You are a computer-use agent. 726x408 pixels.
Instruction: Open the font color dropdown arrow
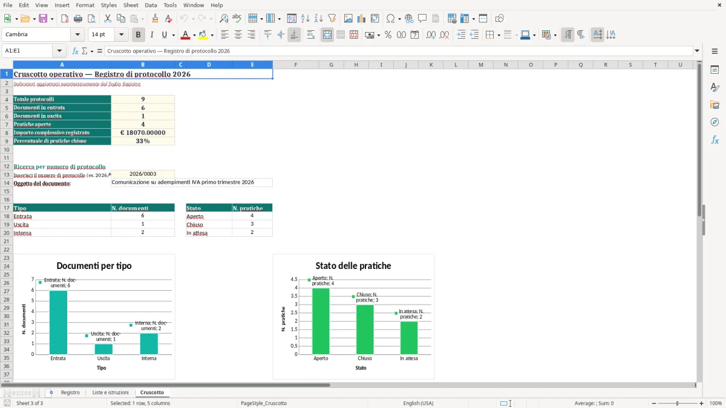194,35
